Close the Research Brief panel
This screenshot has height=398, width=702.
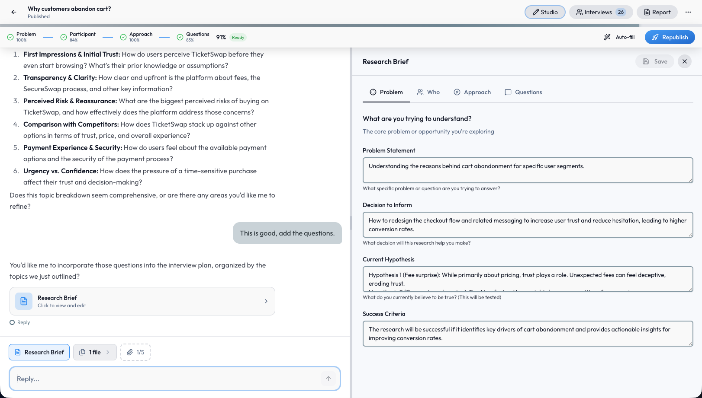point(685,61)
